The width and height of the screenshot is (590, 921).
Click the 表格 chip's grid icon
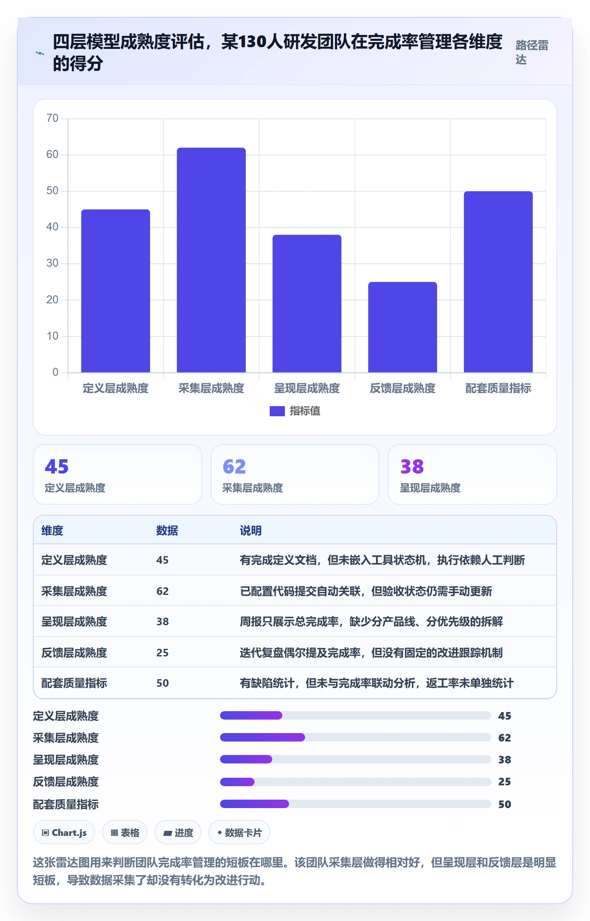(114, 833)
